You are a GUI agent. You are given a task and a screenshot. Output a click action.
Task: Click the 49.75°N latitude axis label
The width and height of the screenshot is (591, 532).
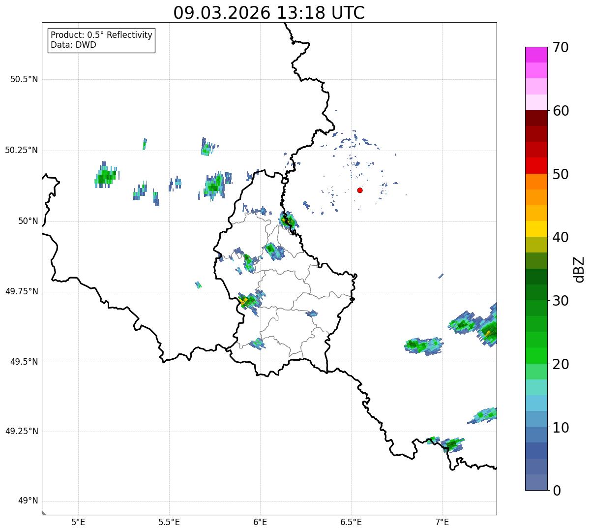[x=22, y=291]
